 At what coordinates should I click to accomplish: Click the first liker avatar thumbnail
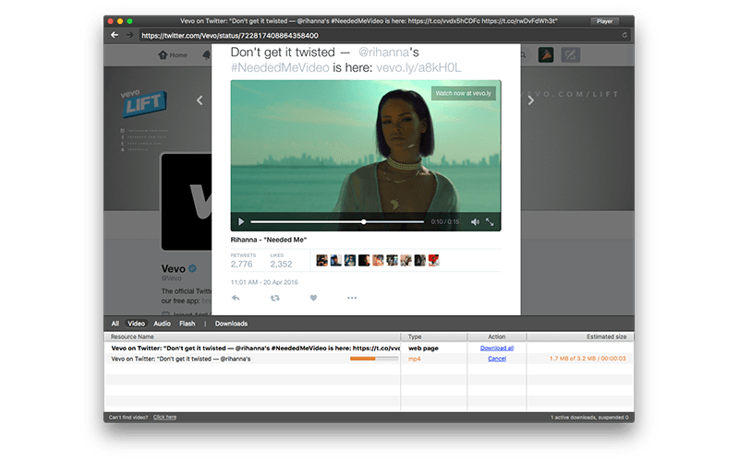pos(321,260)
